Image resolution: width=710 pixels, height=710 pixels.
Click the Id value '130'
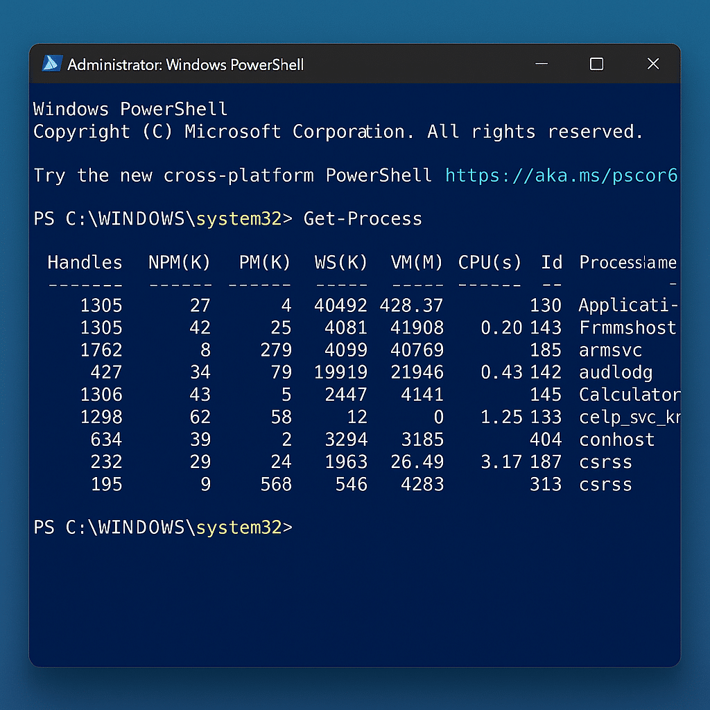(x=546, y=306)
